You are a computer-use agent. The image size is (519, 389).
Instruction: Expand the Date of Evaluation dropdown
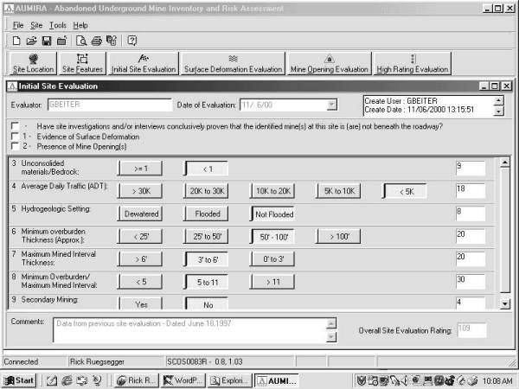pos(332,105)
